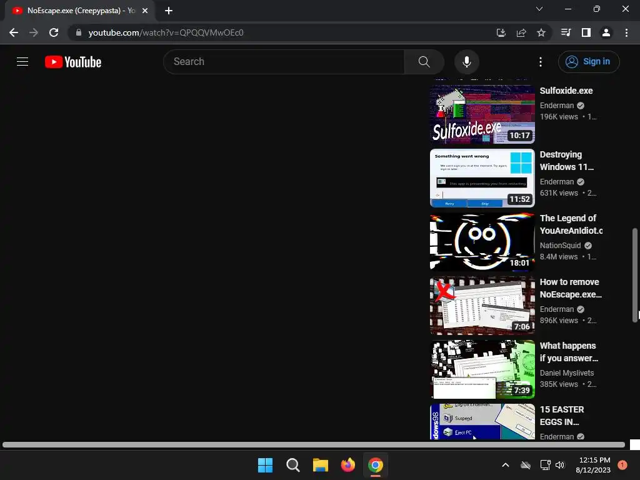Go forward with the browser forward arrow
This screenshot has width=640, height=480.
click(x=34, y=32)
